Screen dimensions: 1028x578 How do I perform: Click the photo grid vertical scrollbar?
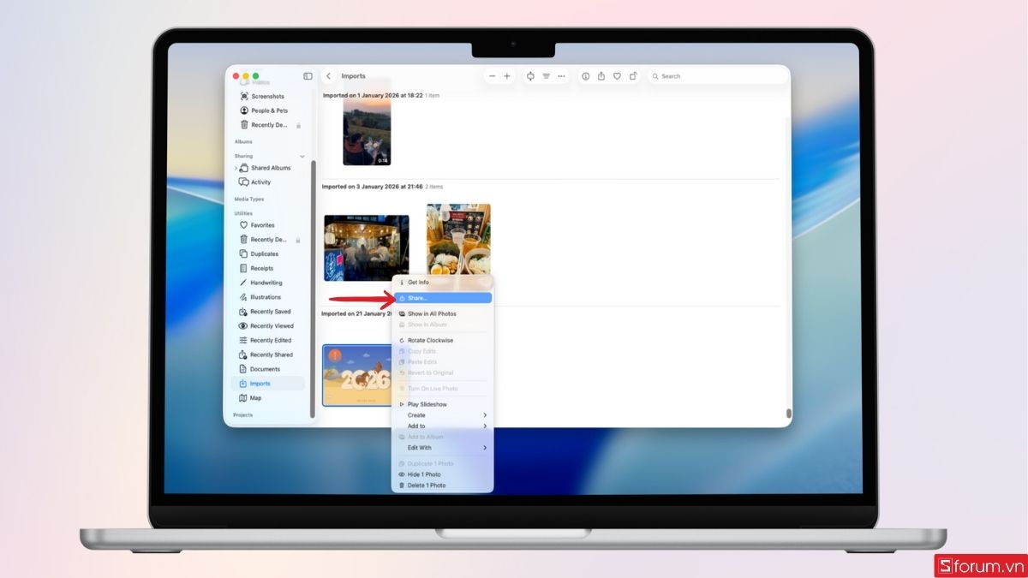788,414
